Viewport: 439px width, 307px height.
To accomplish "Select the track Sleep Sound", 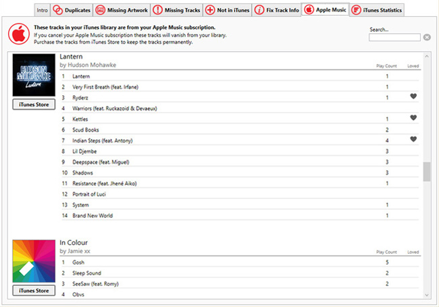I will 240,273.
